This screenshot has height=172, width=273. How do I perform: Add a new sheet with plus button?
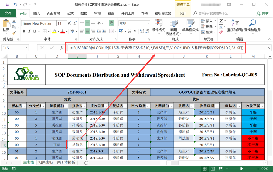(x=86, y=163)
